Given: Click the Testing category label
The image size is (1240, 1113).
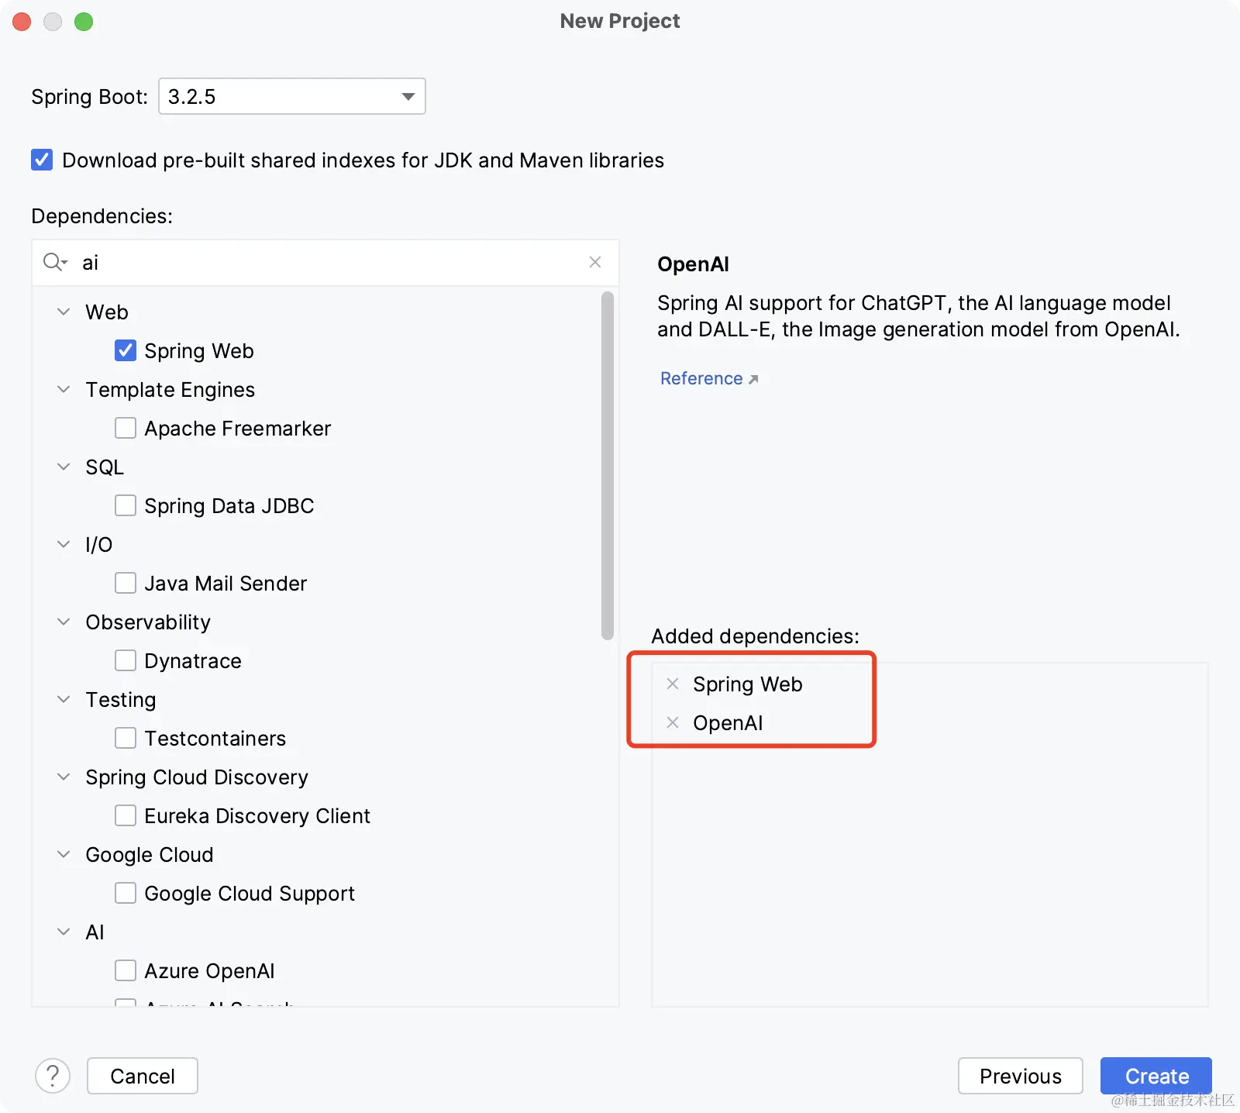Looking at the screenshot, I should (x=121, y=699).
